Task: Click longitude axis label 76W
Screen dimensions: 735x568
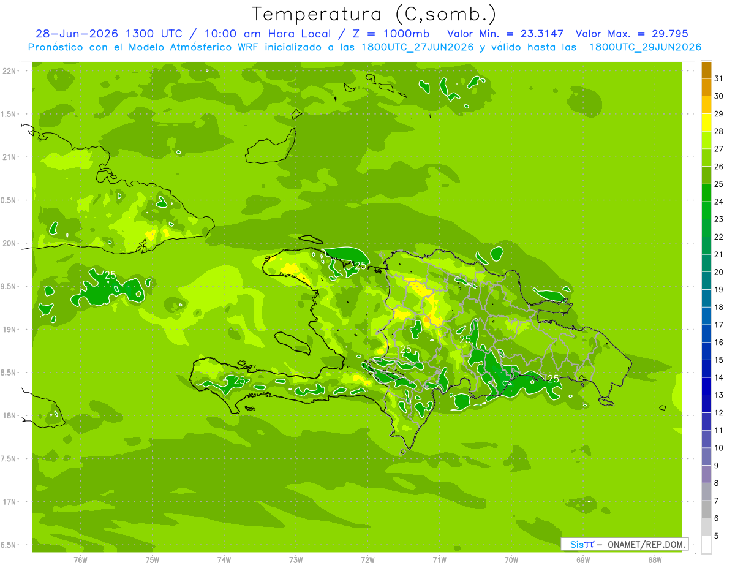Action: coord(80,559)
